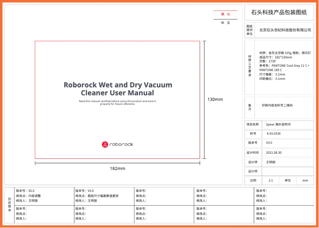Image resolution: width=319 pixels, height=228 pixels.
Task: Click the 历史版本 history row header
Action: [10, 204]
